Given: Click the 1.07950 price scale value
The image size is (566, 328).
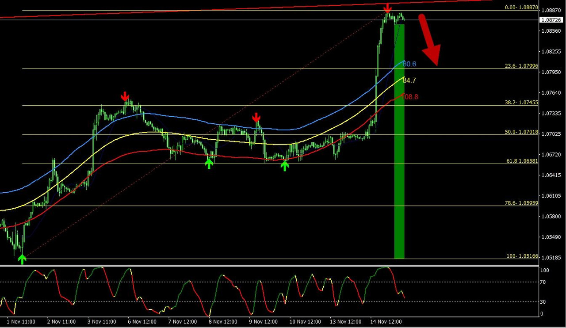Looking at the screenshot, I should click(x=551, y=72).
